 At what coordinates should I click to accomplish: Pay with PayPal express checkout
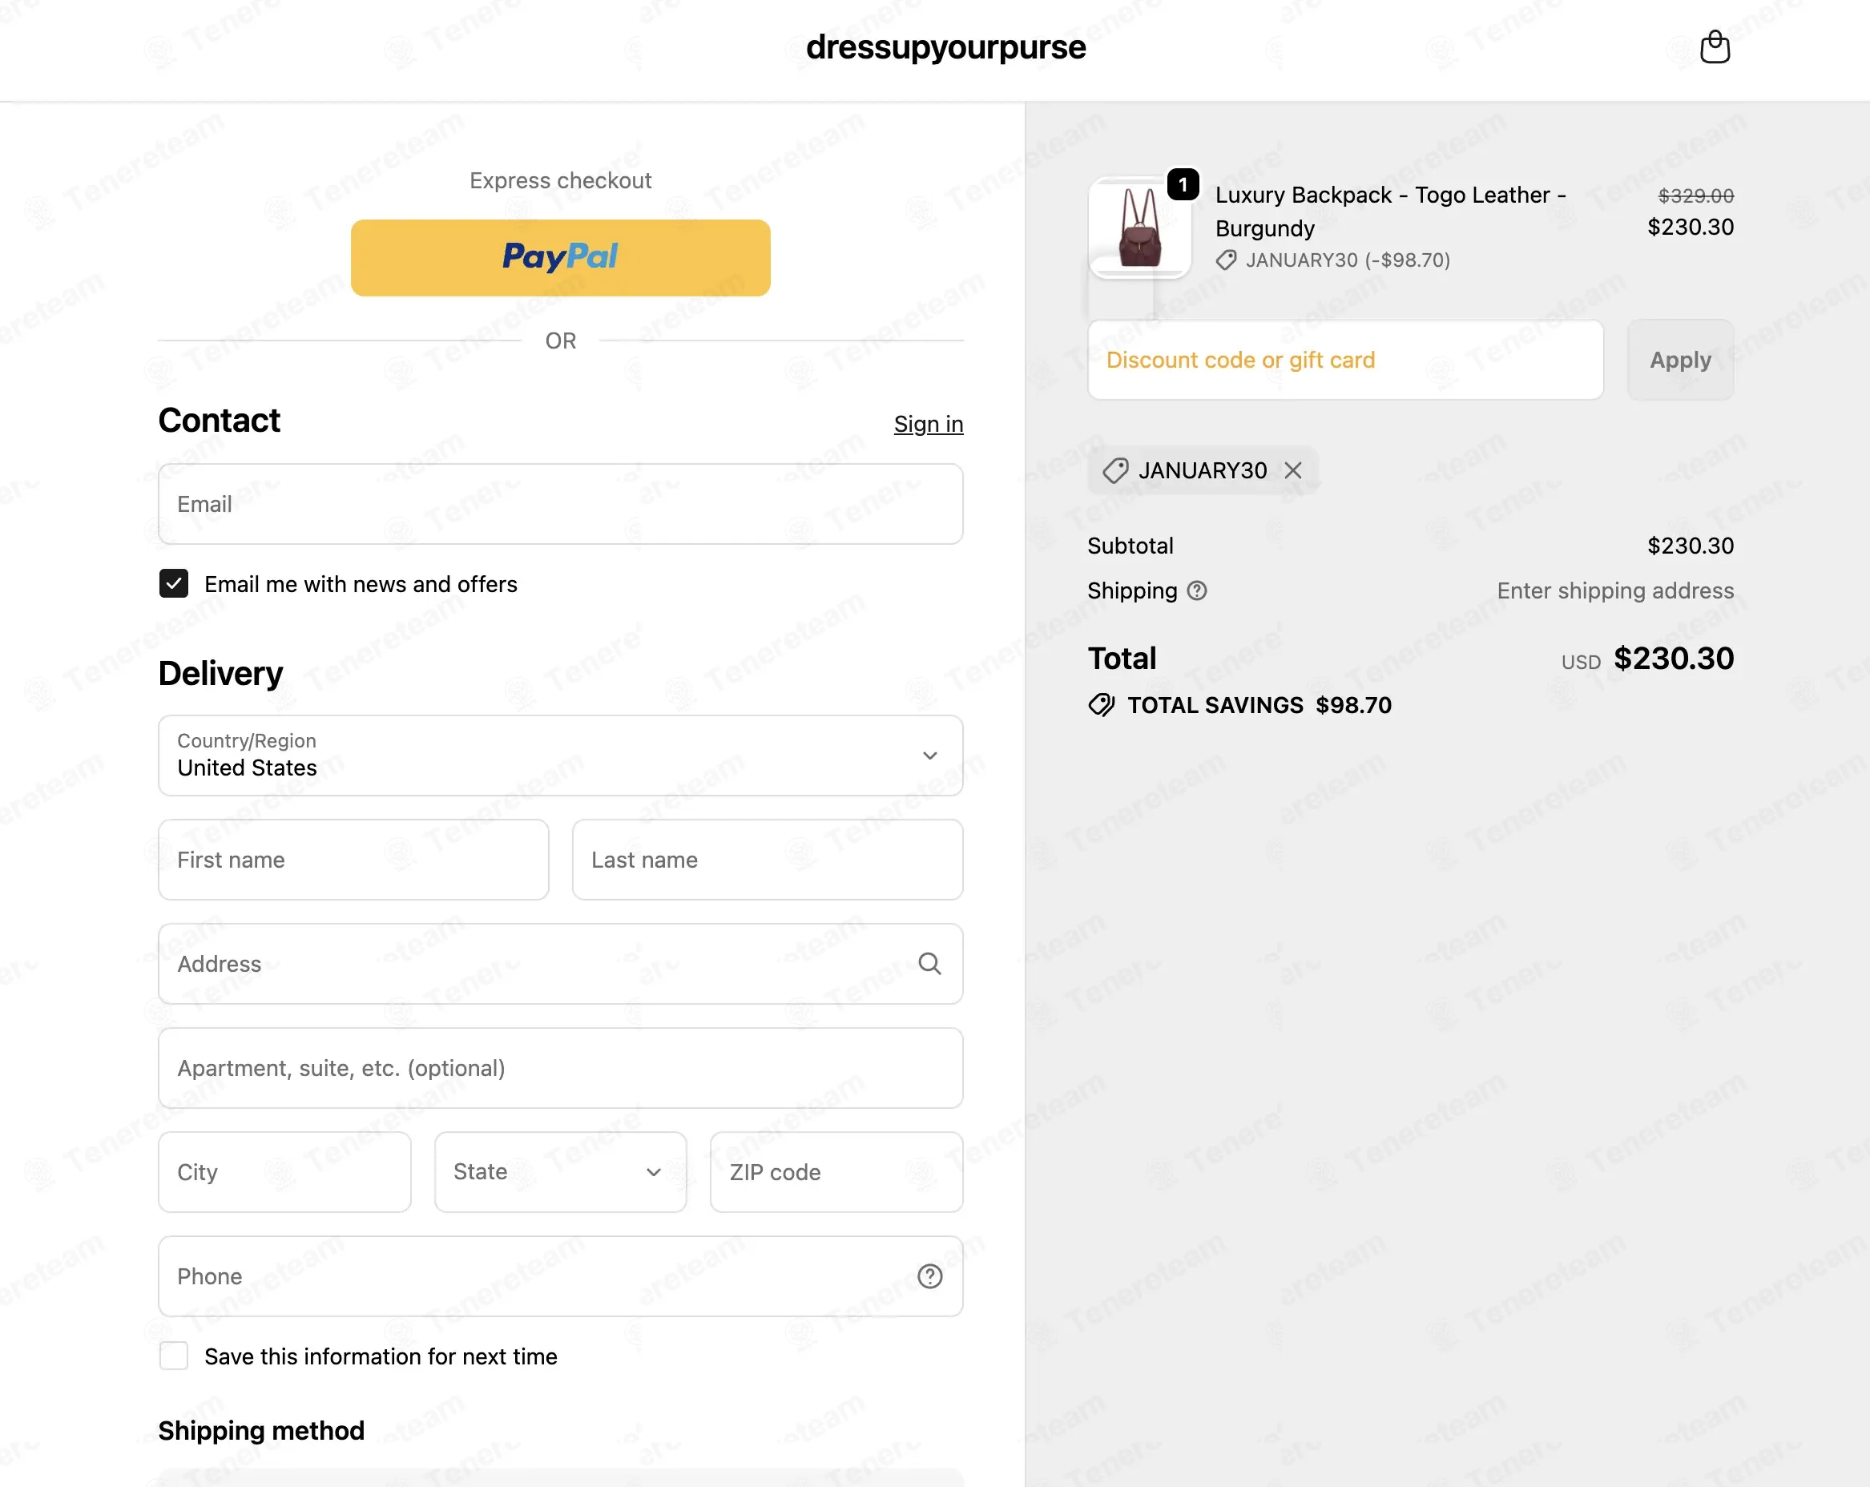pos(560,258)
